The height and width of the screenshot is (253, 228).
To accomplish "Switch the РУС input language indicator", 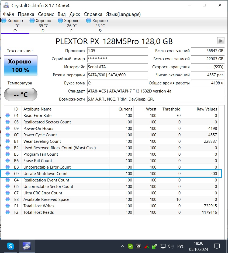I will 181,246.
